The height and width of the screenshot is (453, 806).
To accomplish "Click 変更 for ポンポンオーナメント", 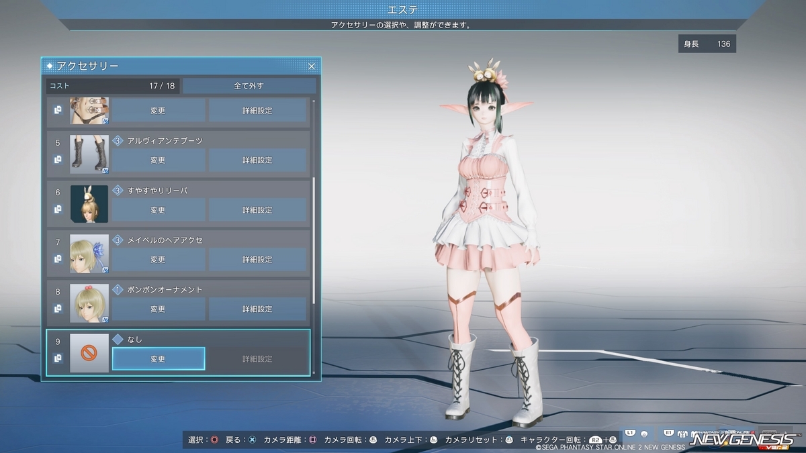I will pyautogui.click(x=158, y=309).
